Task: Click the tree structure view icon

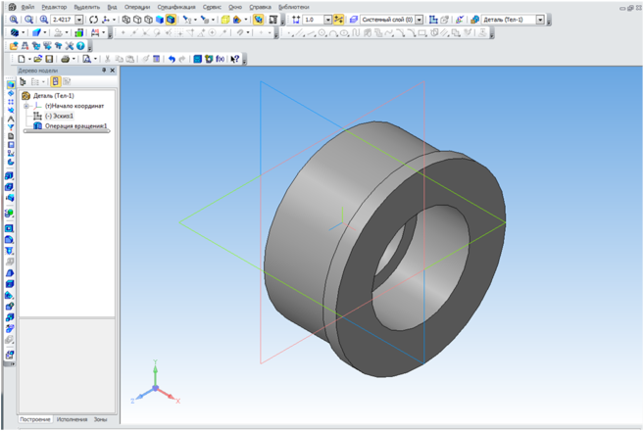Action: click(23, 81)
